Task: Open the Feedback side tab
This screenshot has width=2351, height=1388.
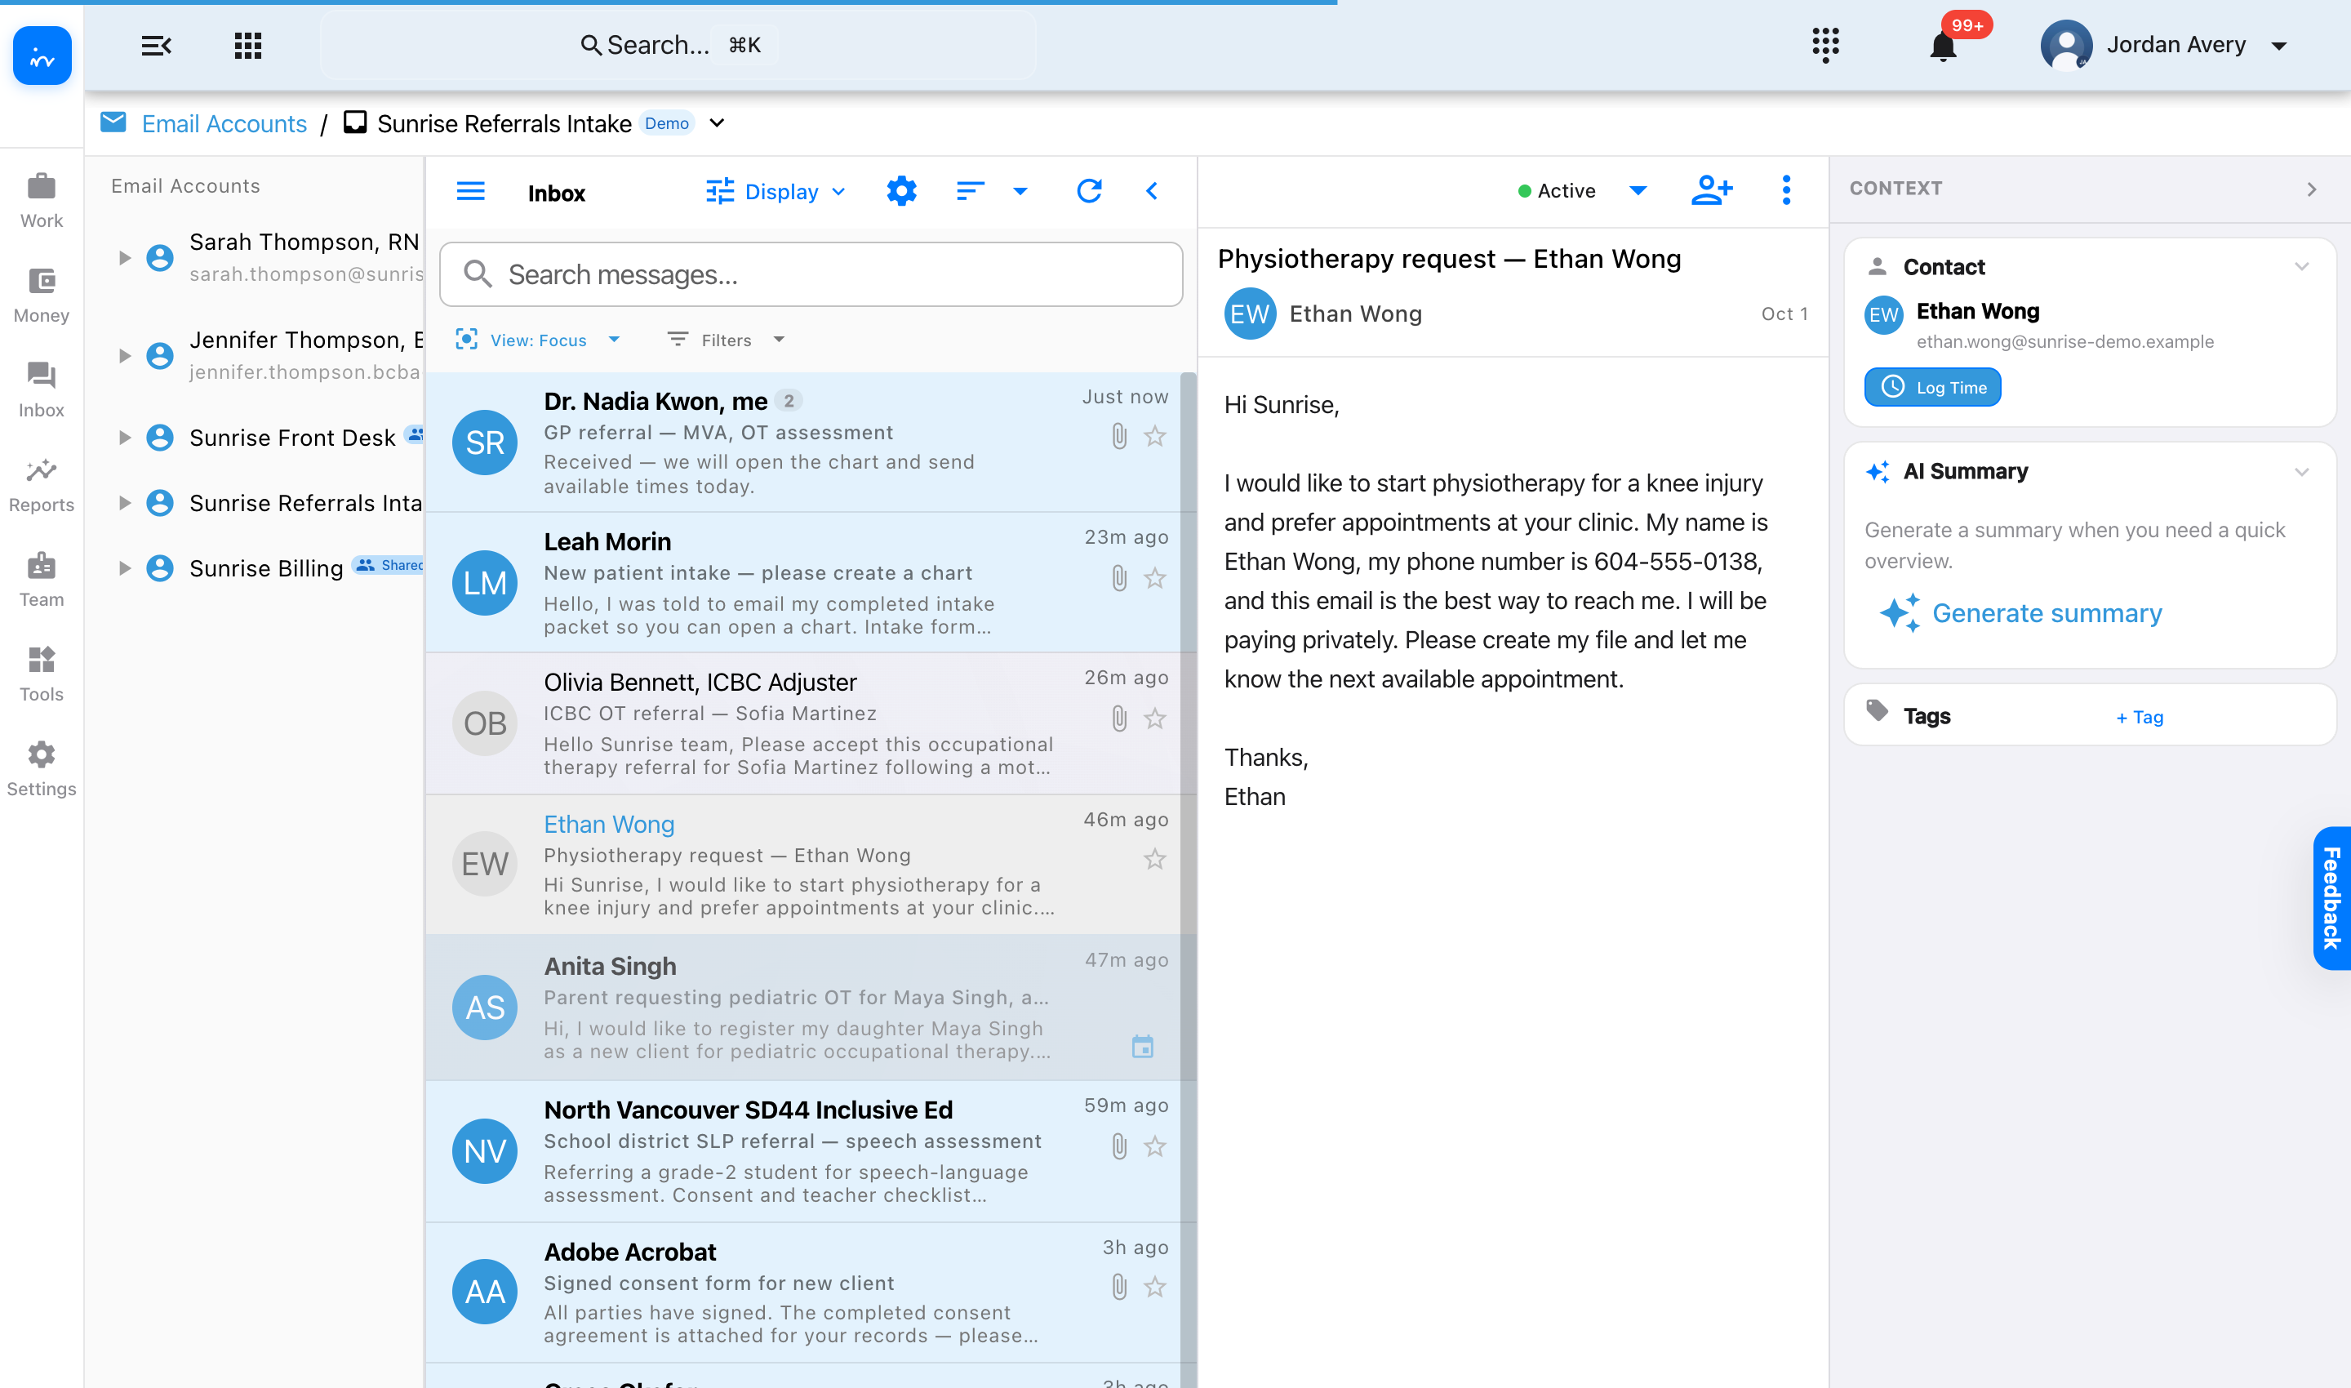Action: click(x=2331, y=898)
